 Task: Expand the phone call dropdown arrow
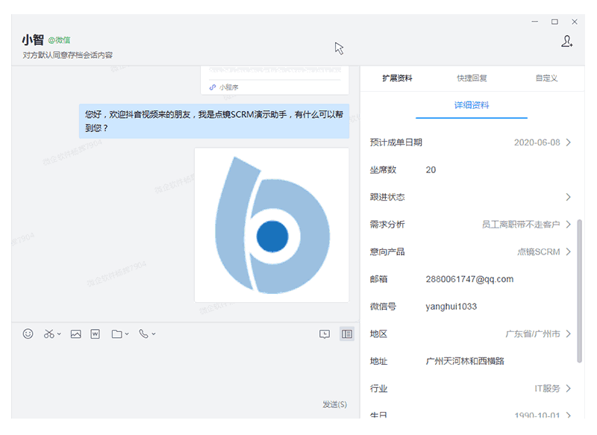[154, 334]
